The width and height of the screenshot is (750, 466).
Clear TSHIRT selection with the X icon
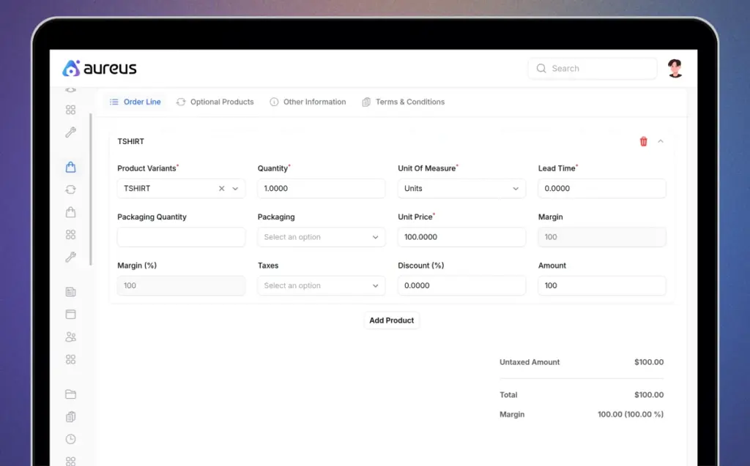pos(221,188)
